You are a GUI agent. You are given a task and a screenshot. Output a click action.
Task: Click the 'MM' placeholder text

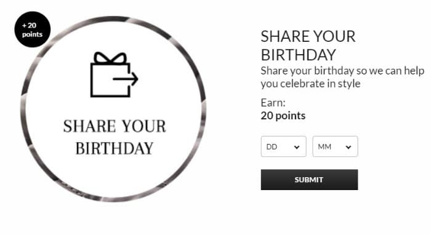[x=324, y=147]
